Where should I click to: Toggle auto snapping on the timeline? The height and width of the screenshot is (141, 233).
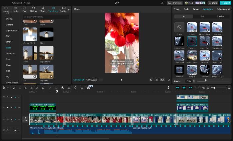point(184,88)
